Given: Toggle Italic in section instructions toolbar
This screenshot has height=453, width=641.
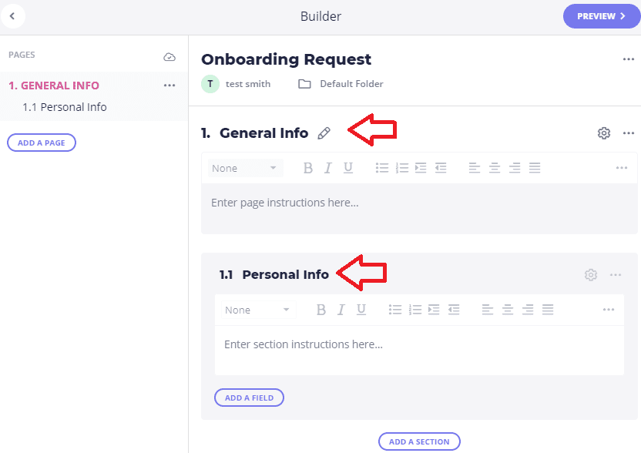Looking at the screenshot, I should tap(341, 310).
